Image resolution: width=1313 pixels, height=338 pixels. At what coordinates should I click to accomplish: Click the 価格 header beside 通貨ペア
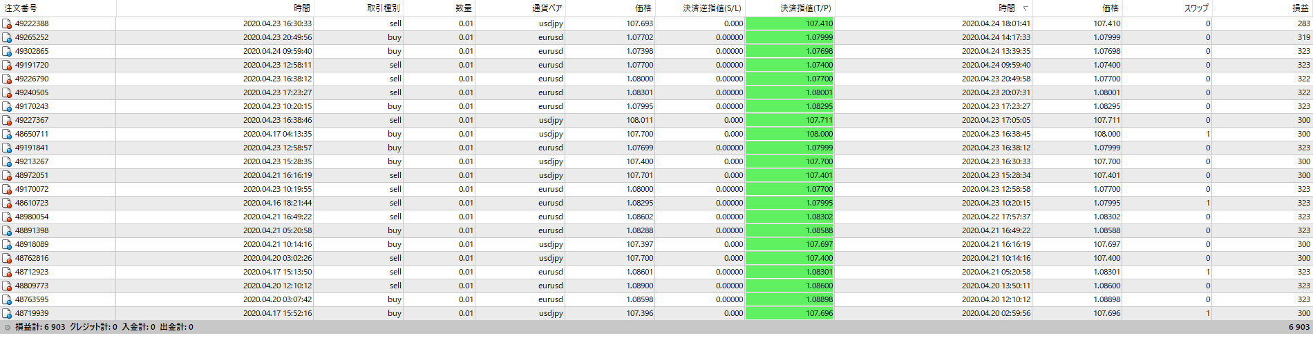610,8
